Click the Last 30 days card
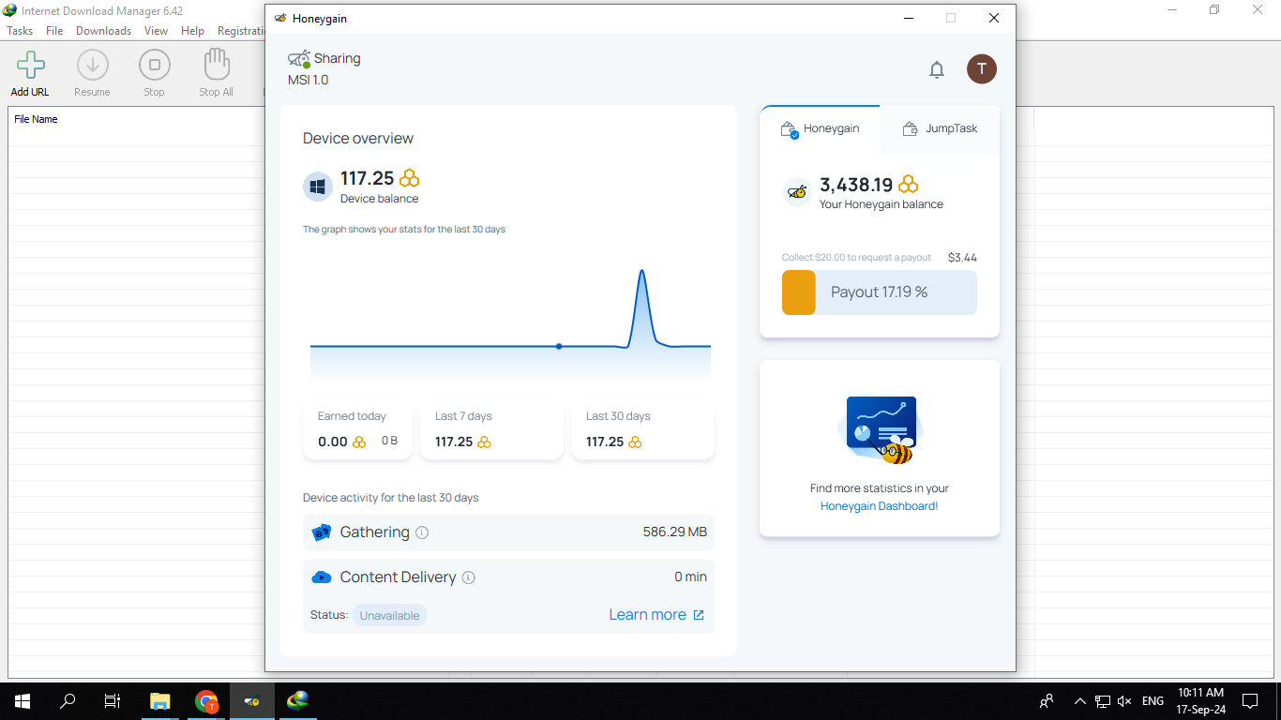This screenshot has width=1281, height=720. tap(642, 431)
